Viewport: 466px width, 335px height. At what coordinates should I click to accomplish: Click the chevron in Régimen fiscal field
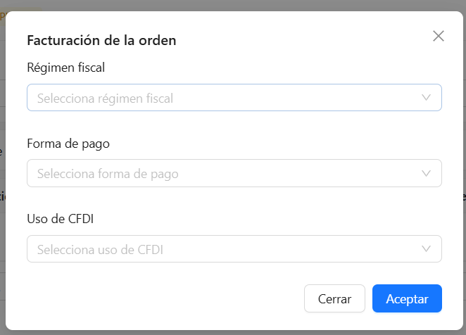click(426, 98)
